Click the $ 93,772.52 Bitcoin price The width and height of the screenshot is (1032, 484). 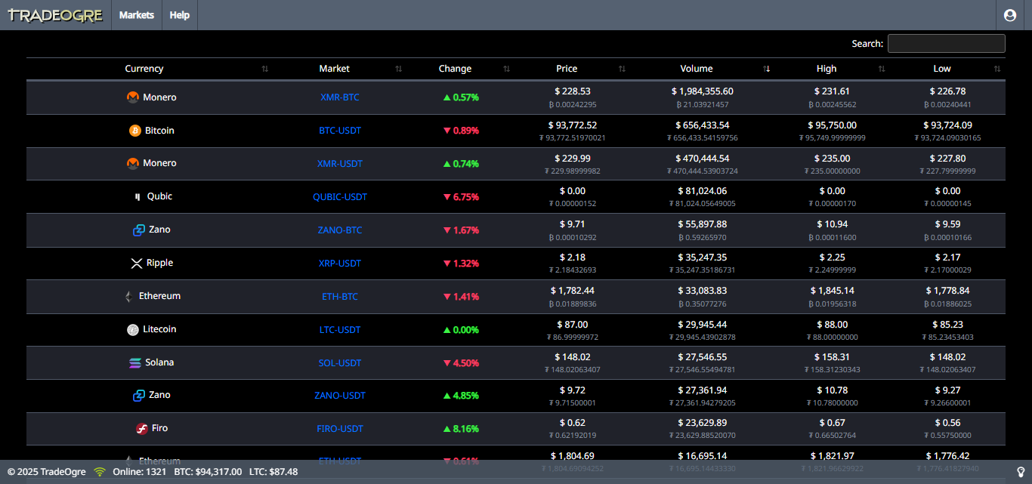coord(573,125)
